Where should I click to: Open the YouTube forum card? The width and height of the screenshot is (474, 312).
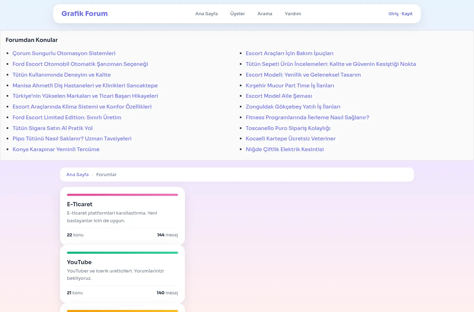tap(122, 274)
